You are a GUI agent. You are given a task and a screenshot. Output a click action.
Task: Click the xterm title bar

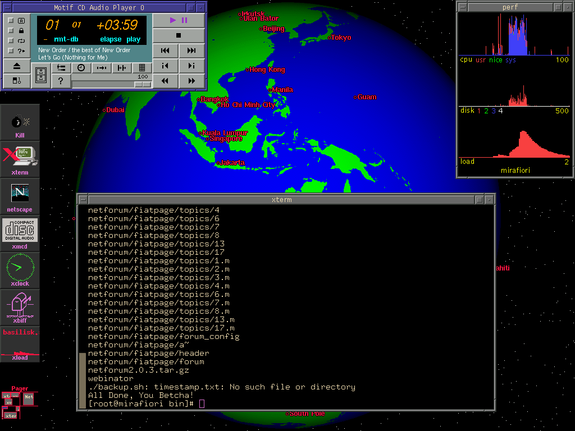(282, 200)
